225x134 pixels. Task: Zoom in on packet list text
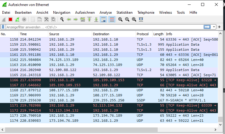[120, 19]
